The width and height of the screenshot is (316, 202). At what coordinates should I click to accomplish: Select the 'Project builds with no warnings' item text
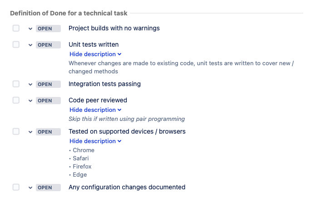[x=114, y=28]
